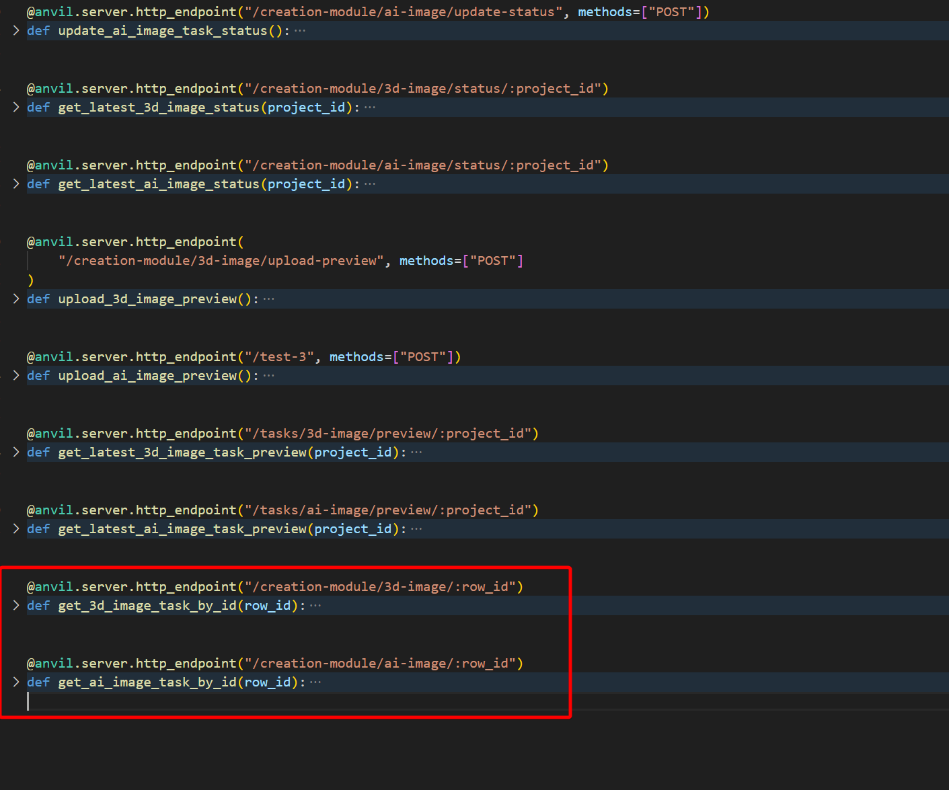The width and height of the screenshot is (949, 790).
Task: Click the function name get_latest_3d_image_task_preview
Action: pyautogui.click(x=182, y=452)
